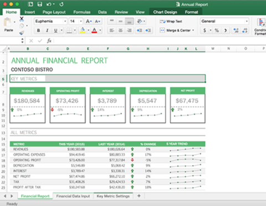Apply the Percent Style format icon

217,30
